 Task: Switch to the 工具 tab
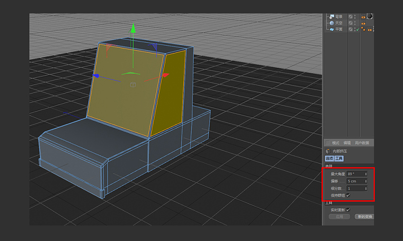click(x=339, y=158)
